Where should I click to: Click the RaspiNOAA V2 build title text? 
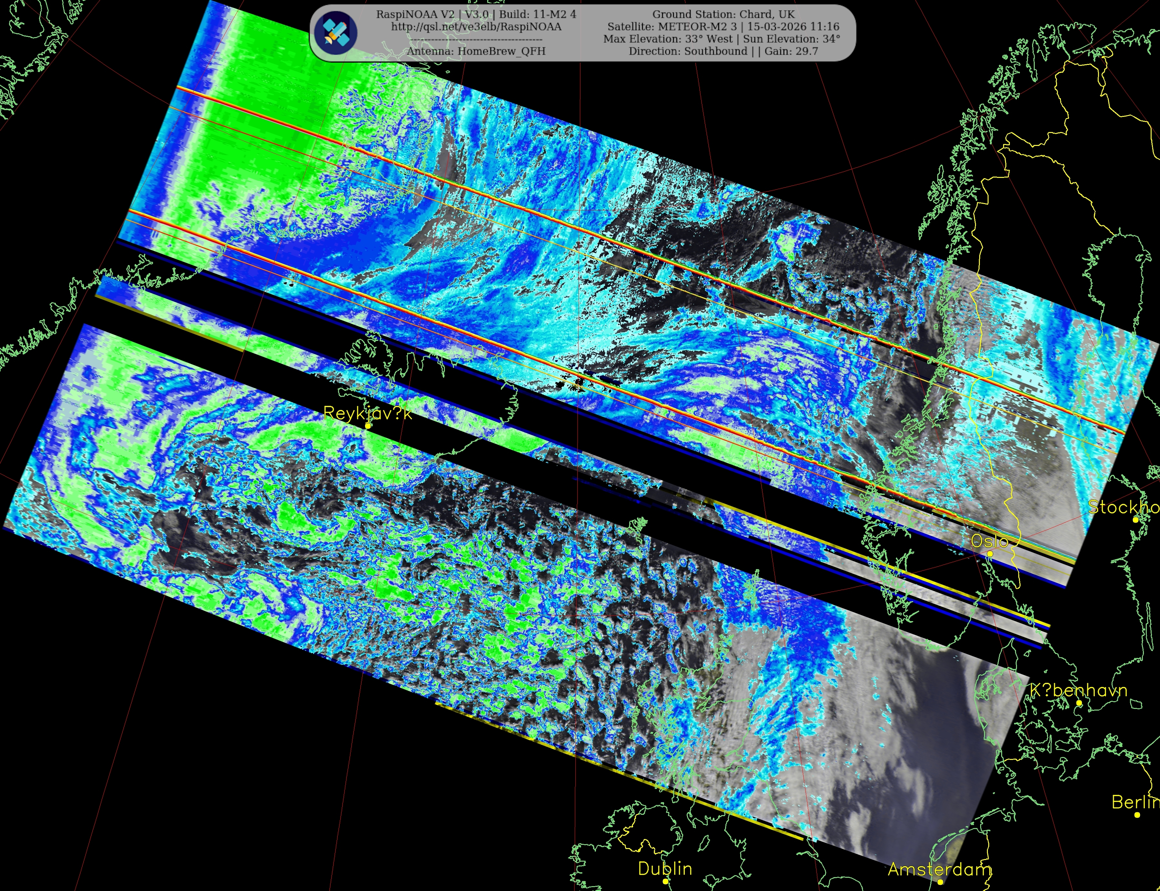click(476, 14)
